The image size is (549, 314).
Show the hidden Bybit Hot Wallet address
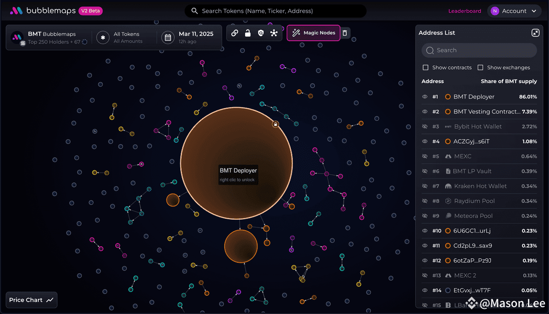coord(425,127)
